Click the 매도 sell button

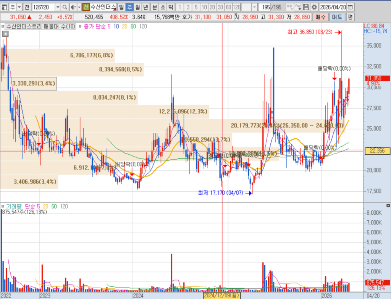[337, 17]
